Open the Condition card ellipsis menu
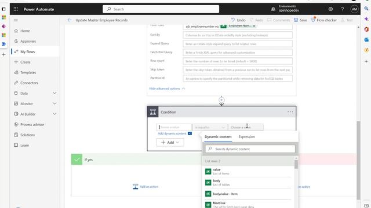 click(x=290, y=112)
